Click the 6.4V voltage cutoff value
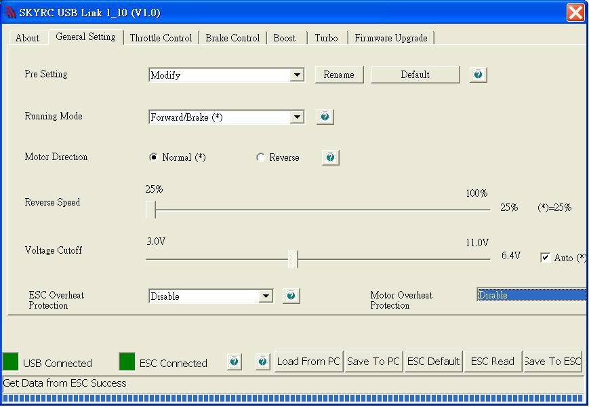The image size is (589, 407). (x=511, y=256)
